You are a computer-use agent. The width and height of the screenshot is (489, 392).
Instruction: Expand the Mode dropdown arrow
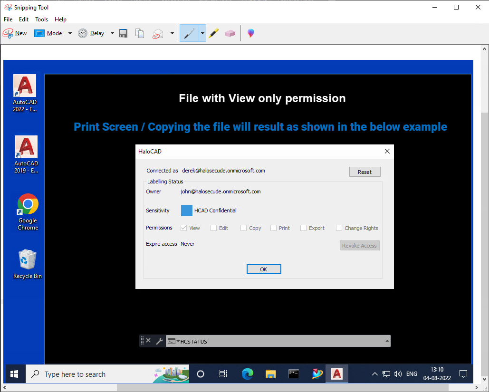[70, 33]
